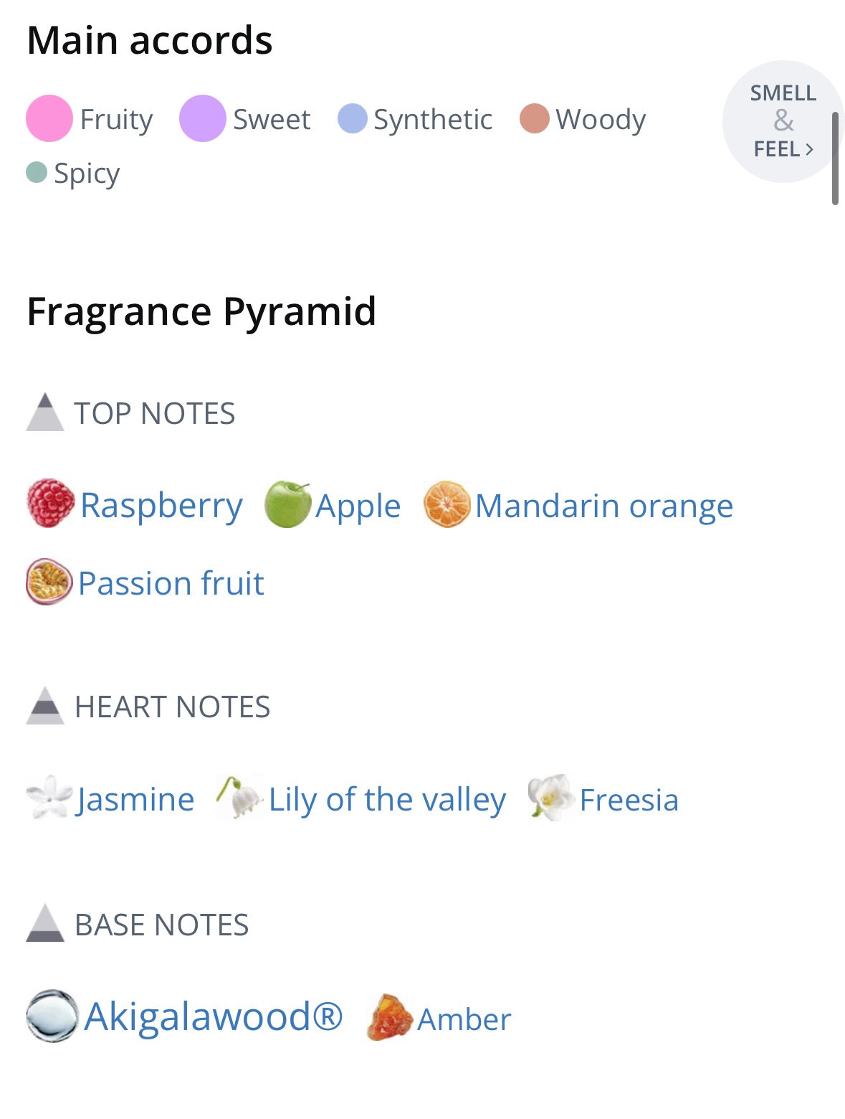Tap the green apple icon
This screenshot has height=1119, width=845.
pos(288,504)
